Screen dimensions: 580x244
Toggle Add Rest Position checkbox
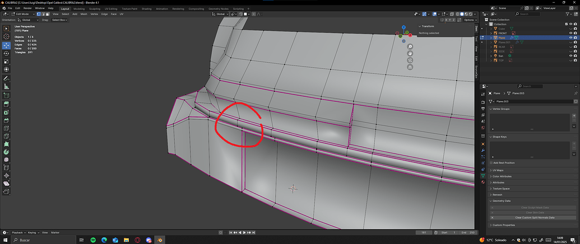(491, 163)
